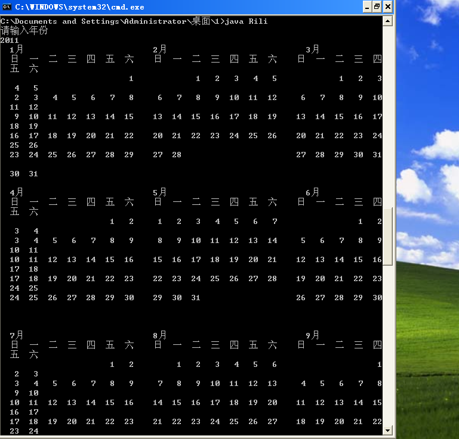The image size is (459, 439).
Task: Click the 'java Rili' command text
Action: pos(246,21)
